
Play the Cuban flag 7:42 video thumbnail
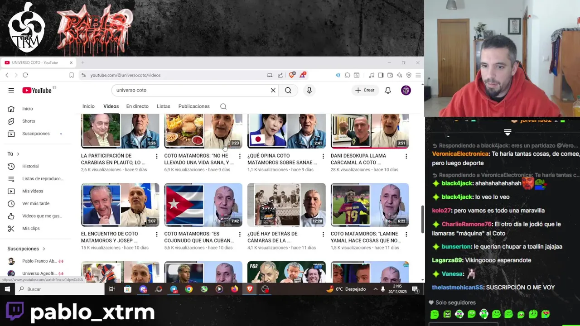point(203,205)
